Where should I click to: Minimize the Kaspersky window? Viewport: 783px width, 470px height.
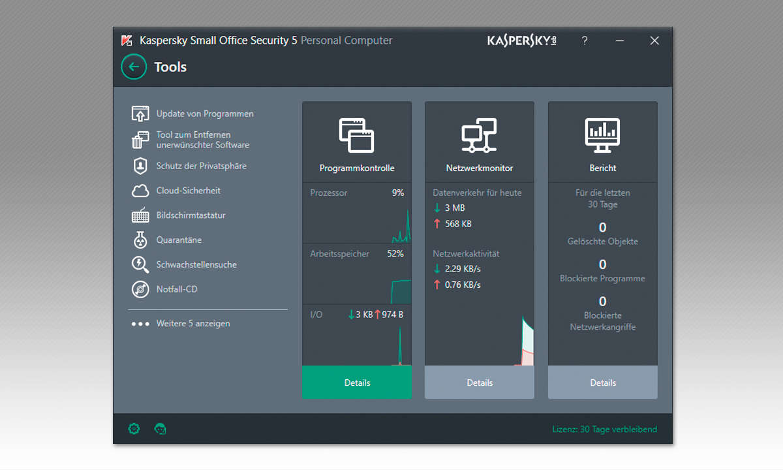pos(619,40)
